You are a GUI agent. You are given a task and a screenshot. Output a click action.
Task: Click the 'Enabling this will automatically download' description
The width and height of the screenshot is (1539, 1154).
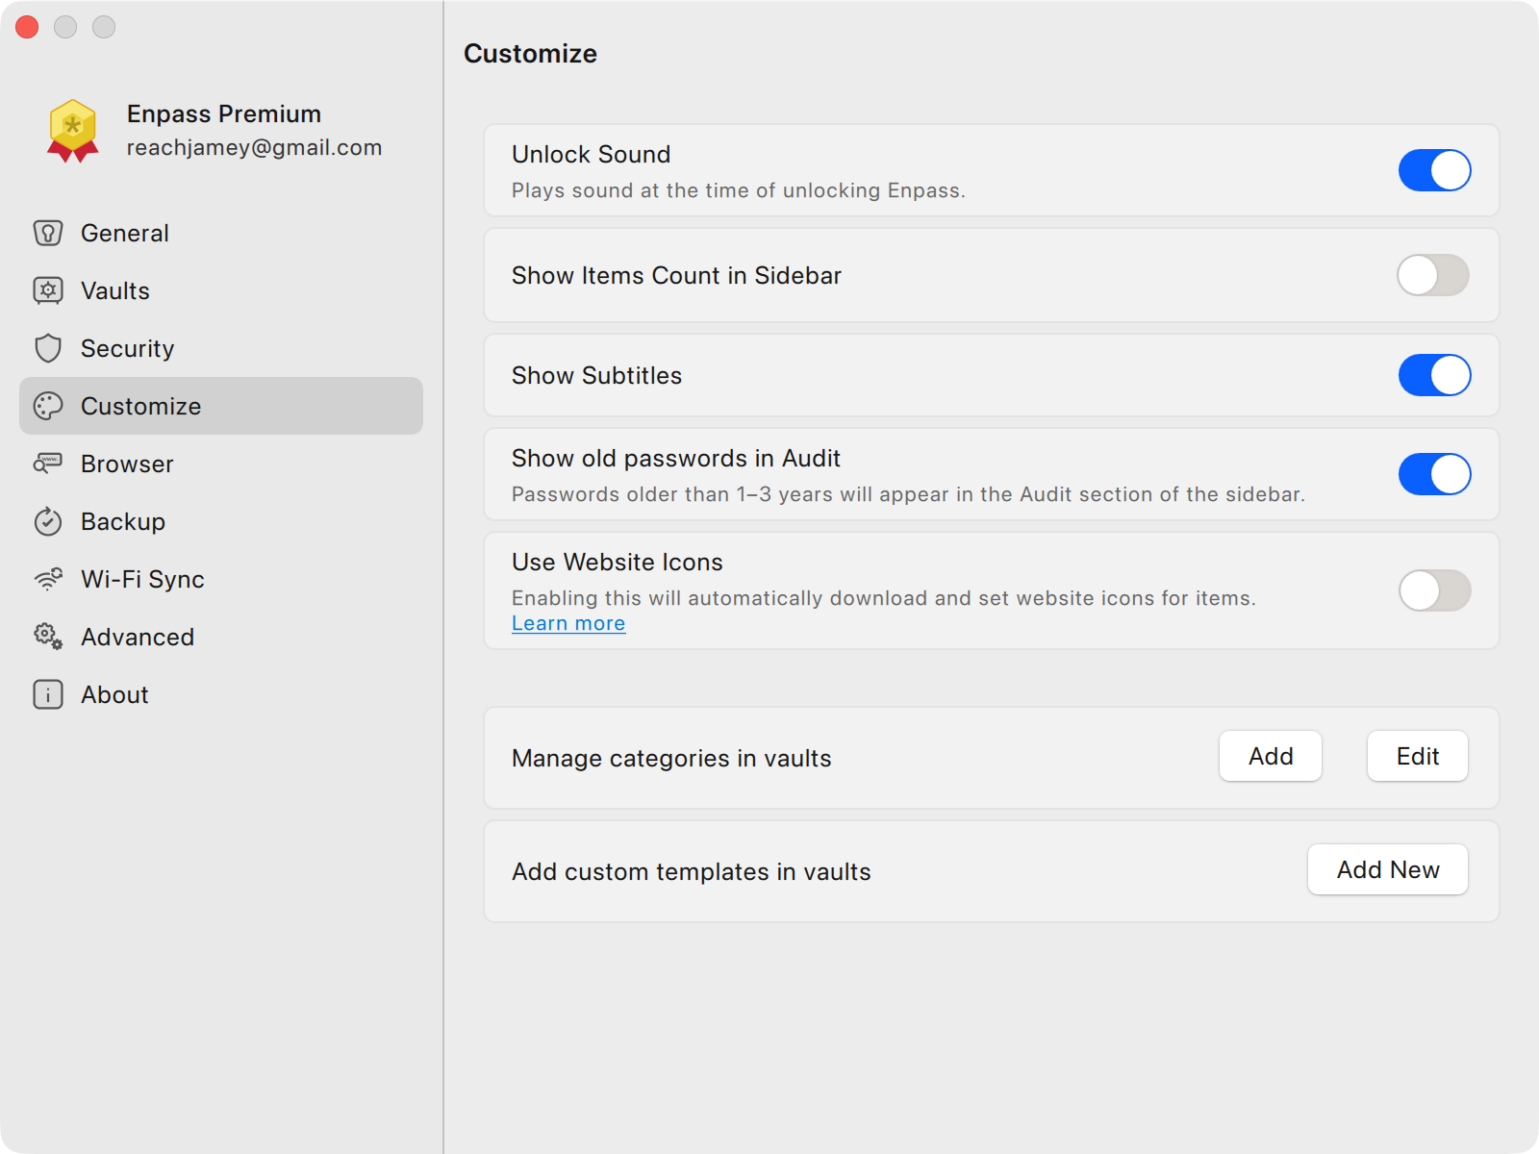884,598
